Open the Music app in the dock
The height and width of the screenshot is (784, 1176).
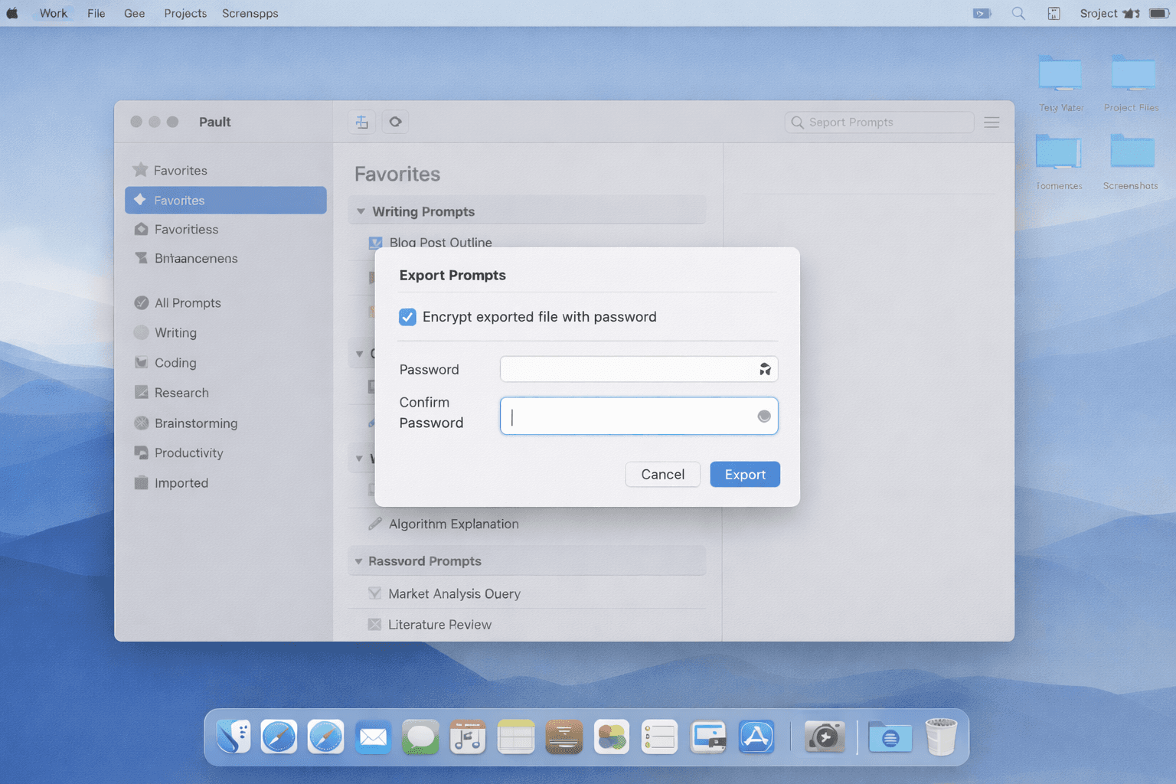(468, 737)
